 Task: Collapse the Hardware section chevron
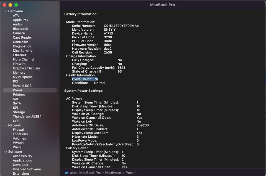tap(6, 11)
